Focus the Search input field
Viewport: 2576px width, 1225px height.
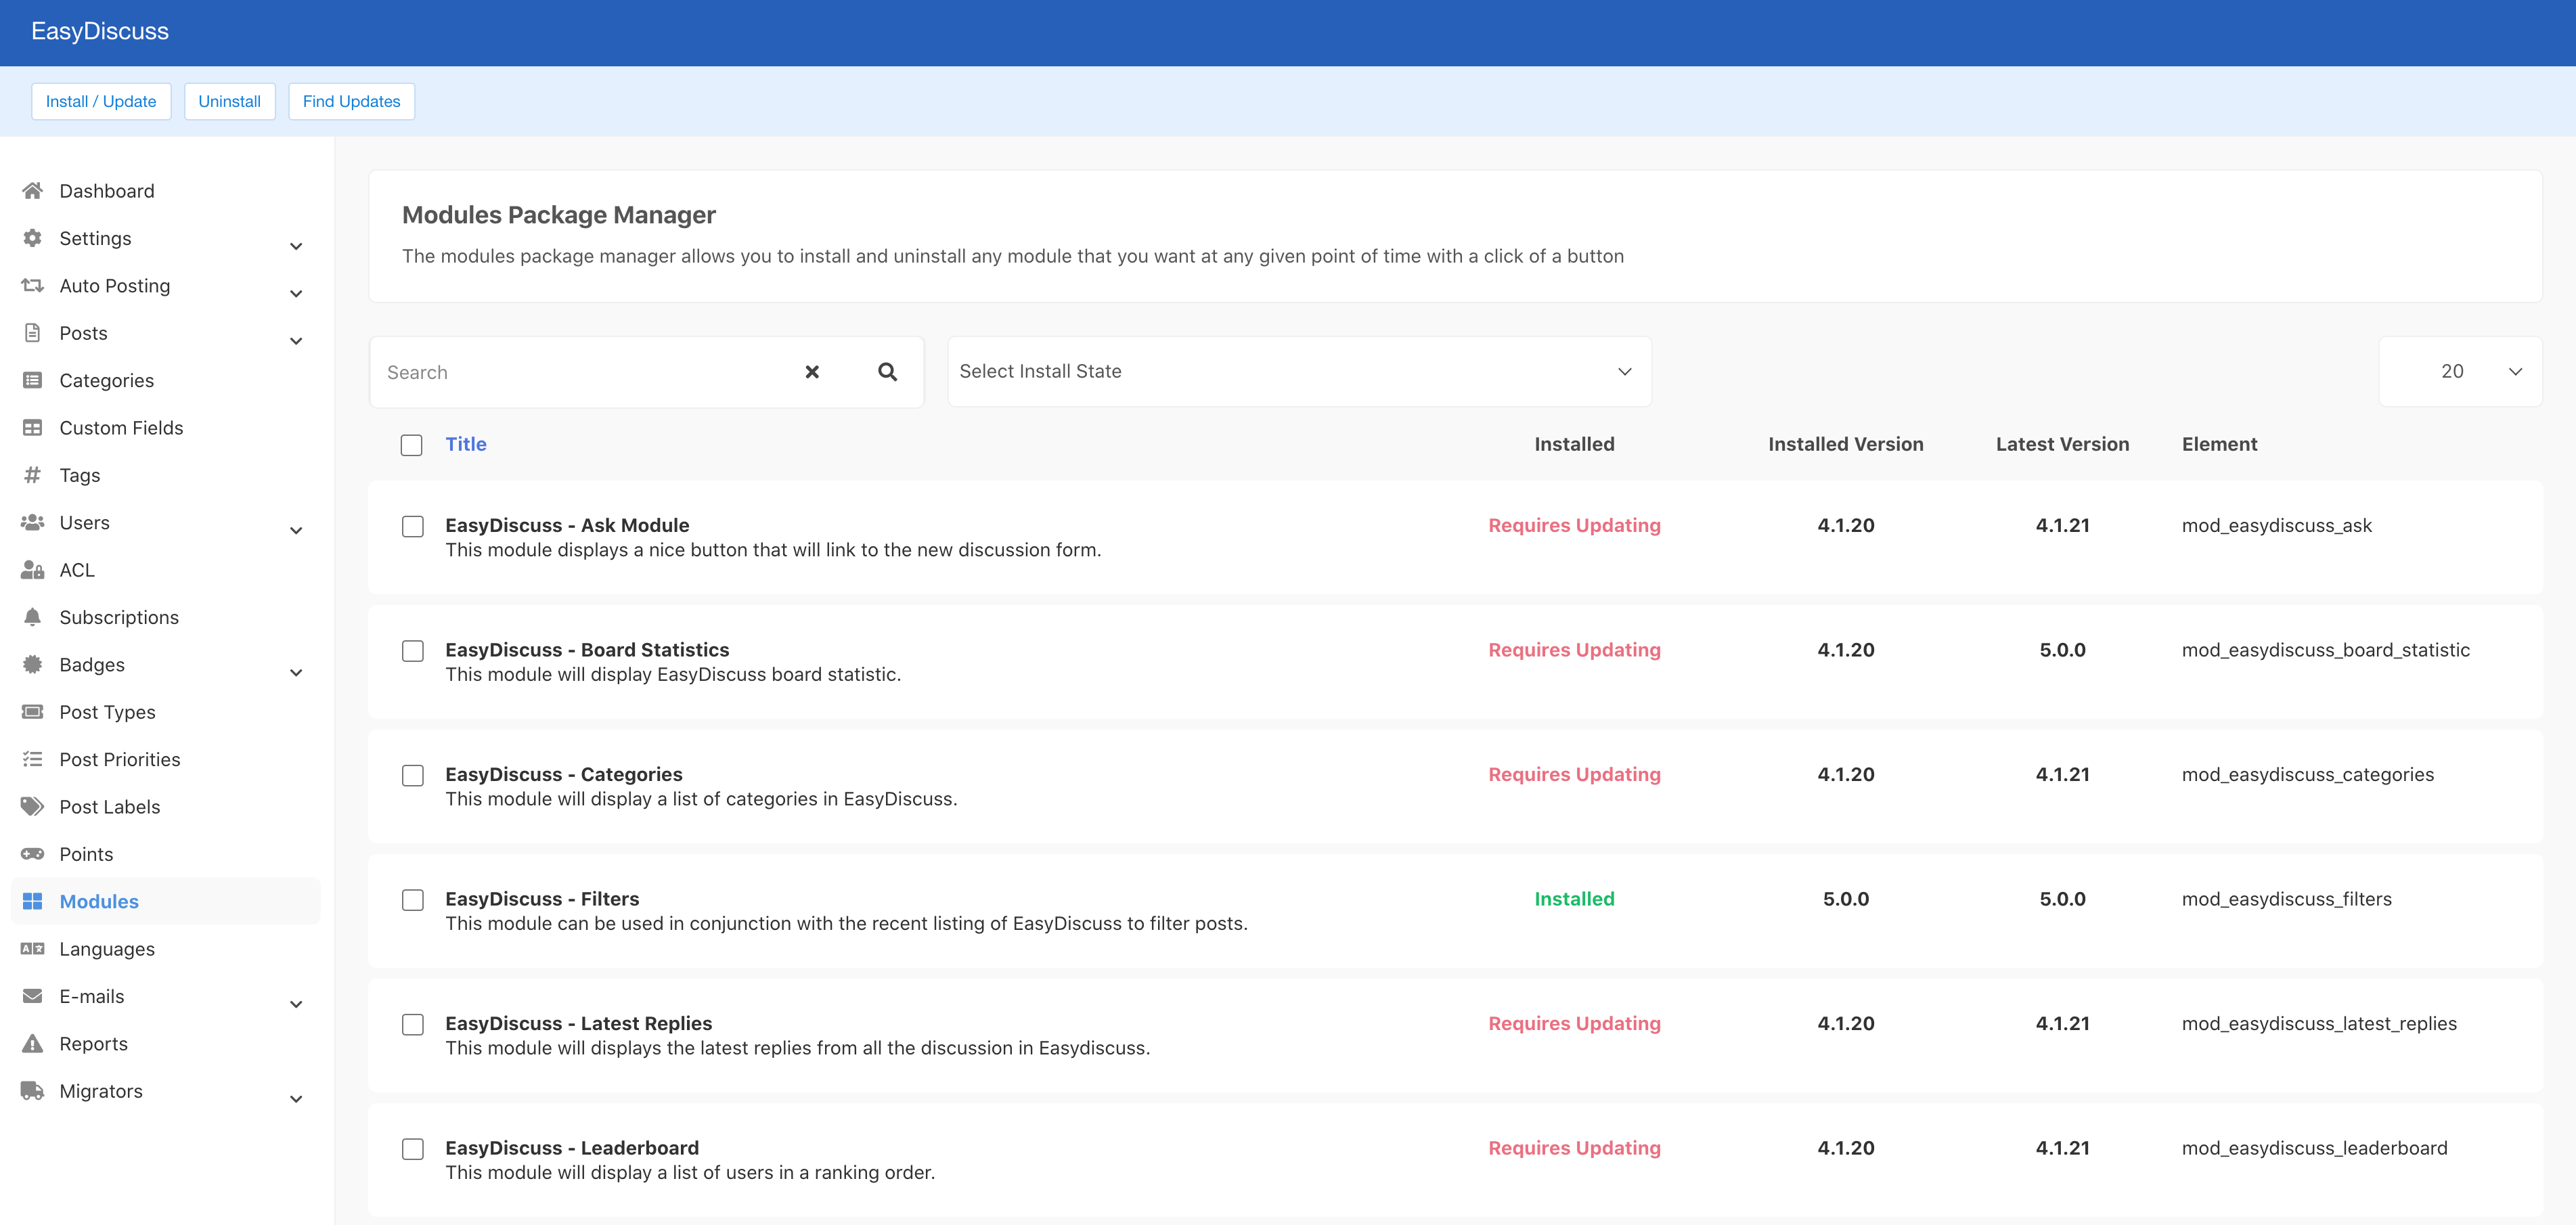pyautogui.click(x=585, y=372)
